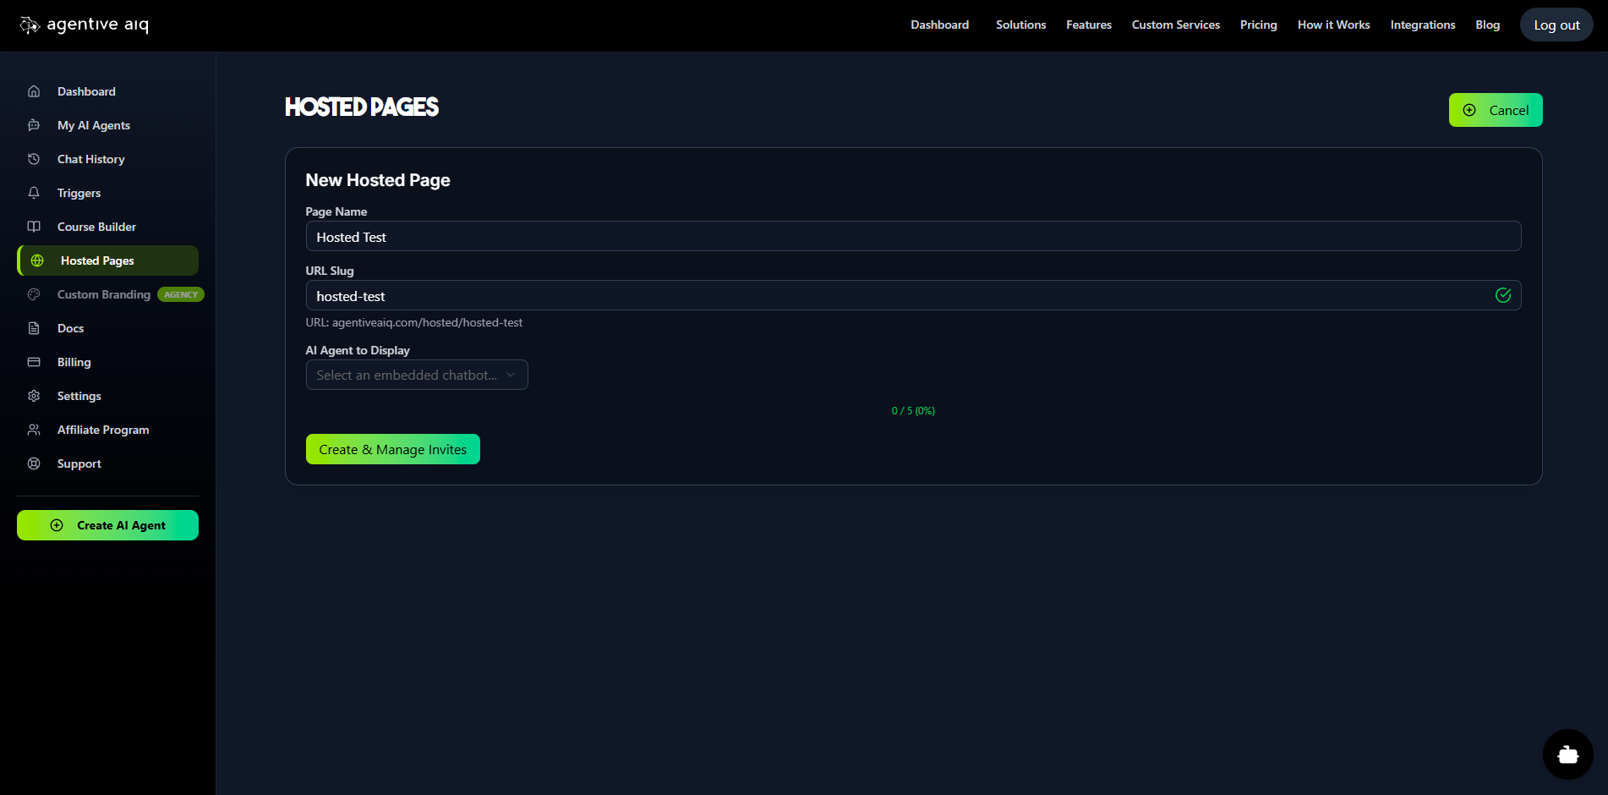Viewport: 1608px width, 795px height.
Task: Click the Cancel button
Action: pos(1495,110)
